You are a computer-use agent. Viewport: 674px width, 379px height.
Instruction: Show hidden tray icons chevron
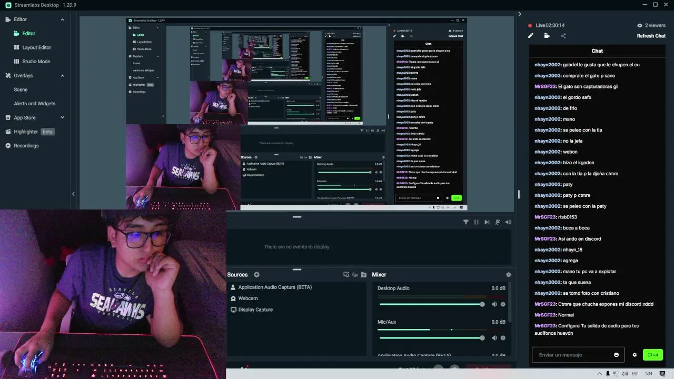point(599,374)
